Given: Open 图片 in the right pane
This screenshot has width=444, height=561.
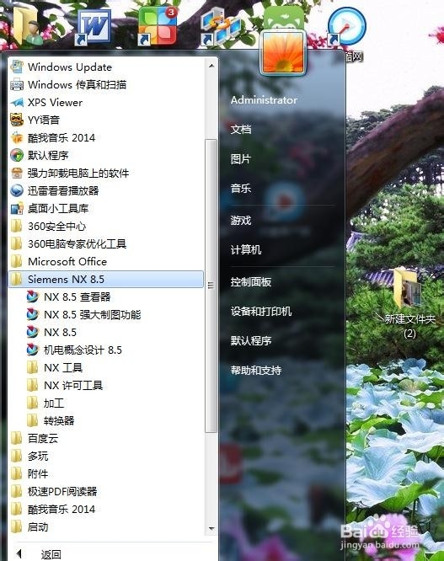Looking at the screenshot, I should click(241, 159).
